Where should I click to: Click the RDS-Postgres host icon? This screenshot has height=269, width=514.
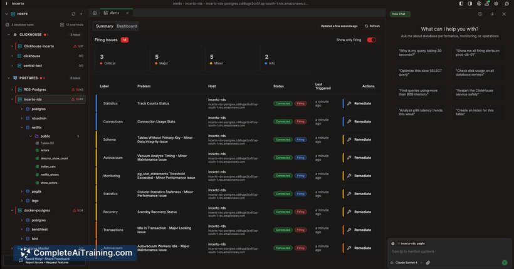pyautogui.click(x=20, y=89)
